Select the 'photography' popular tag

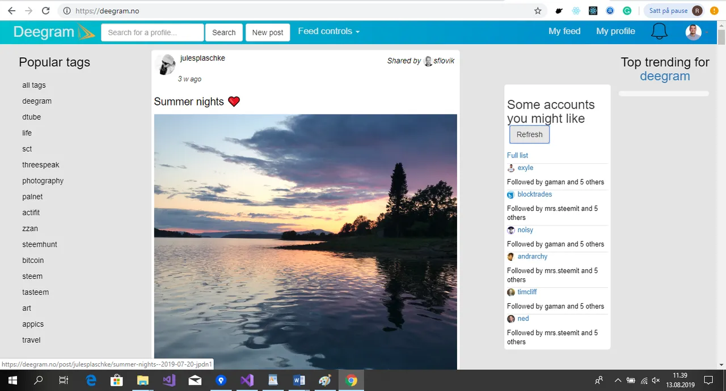tap(43, 181)
